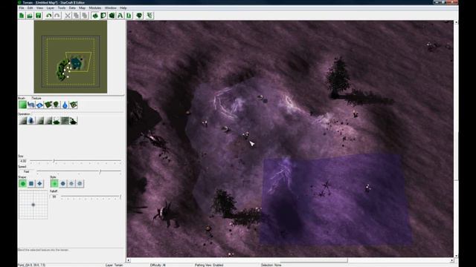Open the File menu
The width and height of the screenshot is (476, 267).
point(22,8)
